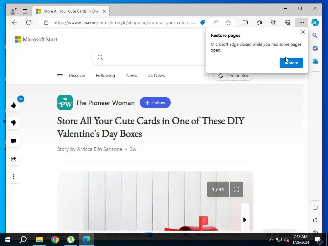The height and width of the screenshot is (246, 328).
Task: Activate Read Aloud icon
Action: click(216, 22)
